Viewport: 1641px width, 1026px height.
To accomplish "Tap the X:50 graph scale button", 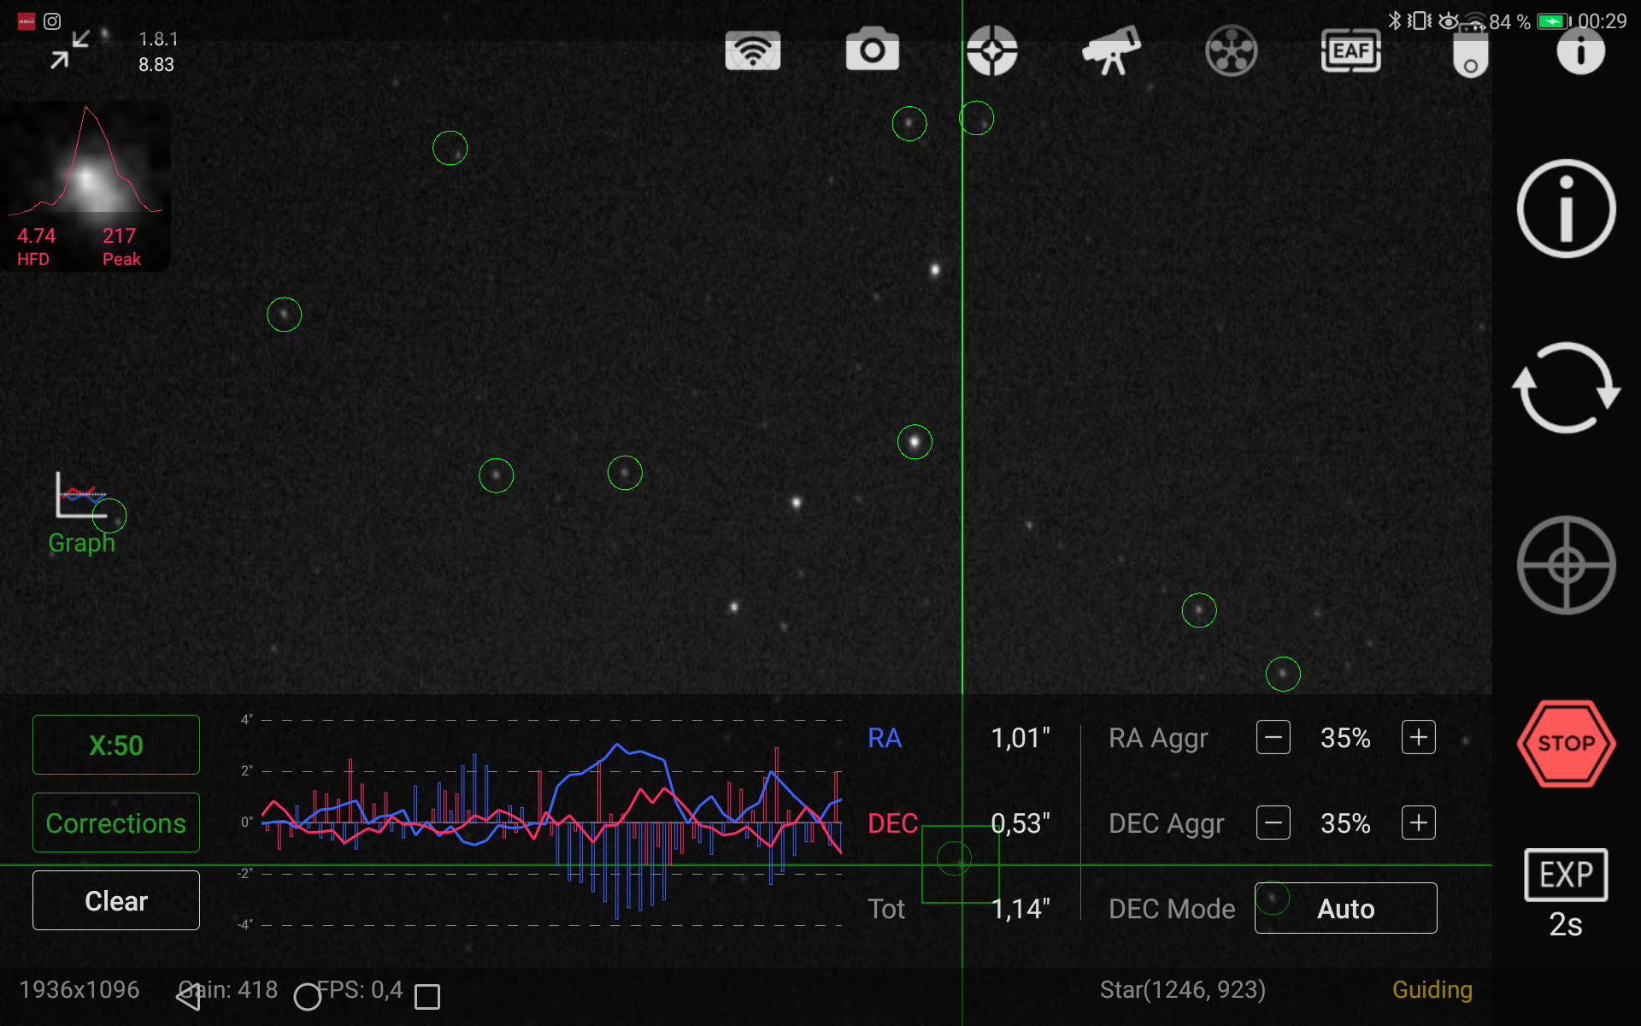I will point(116,745).
